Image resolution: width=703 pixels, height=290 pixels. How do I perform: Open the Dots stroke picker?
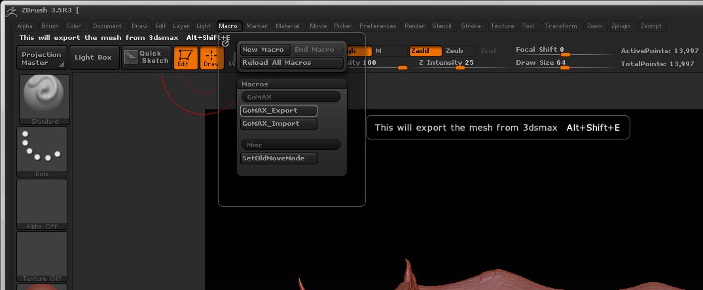(42, 150)
